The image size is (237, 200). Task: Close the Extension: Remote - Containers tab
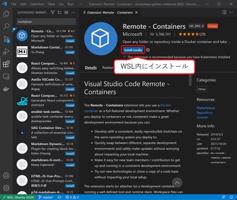click(x=136, y=12)
